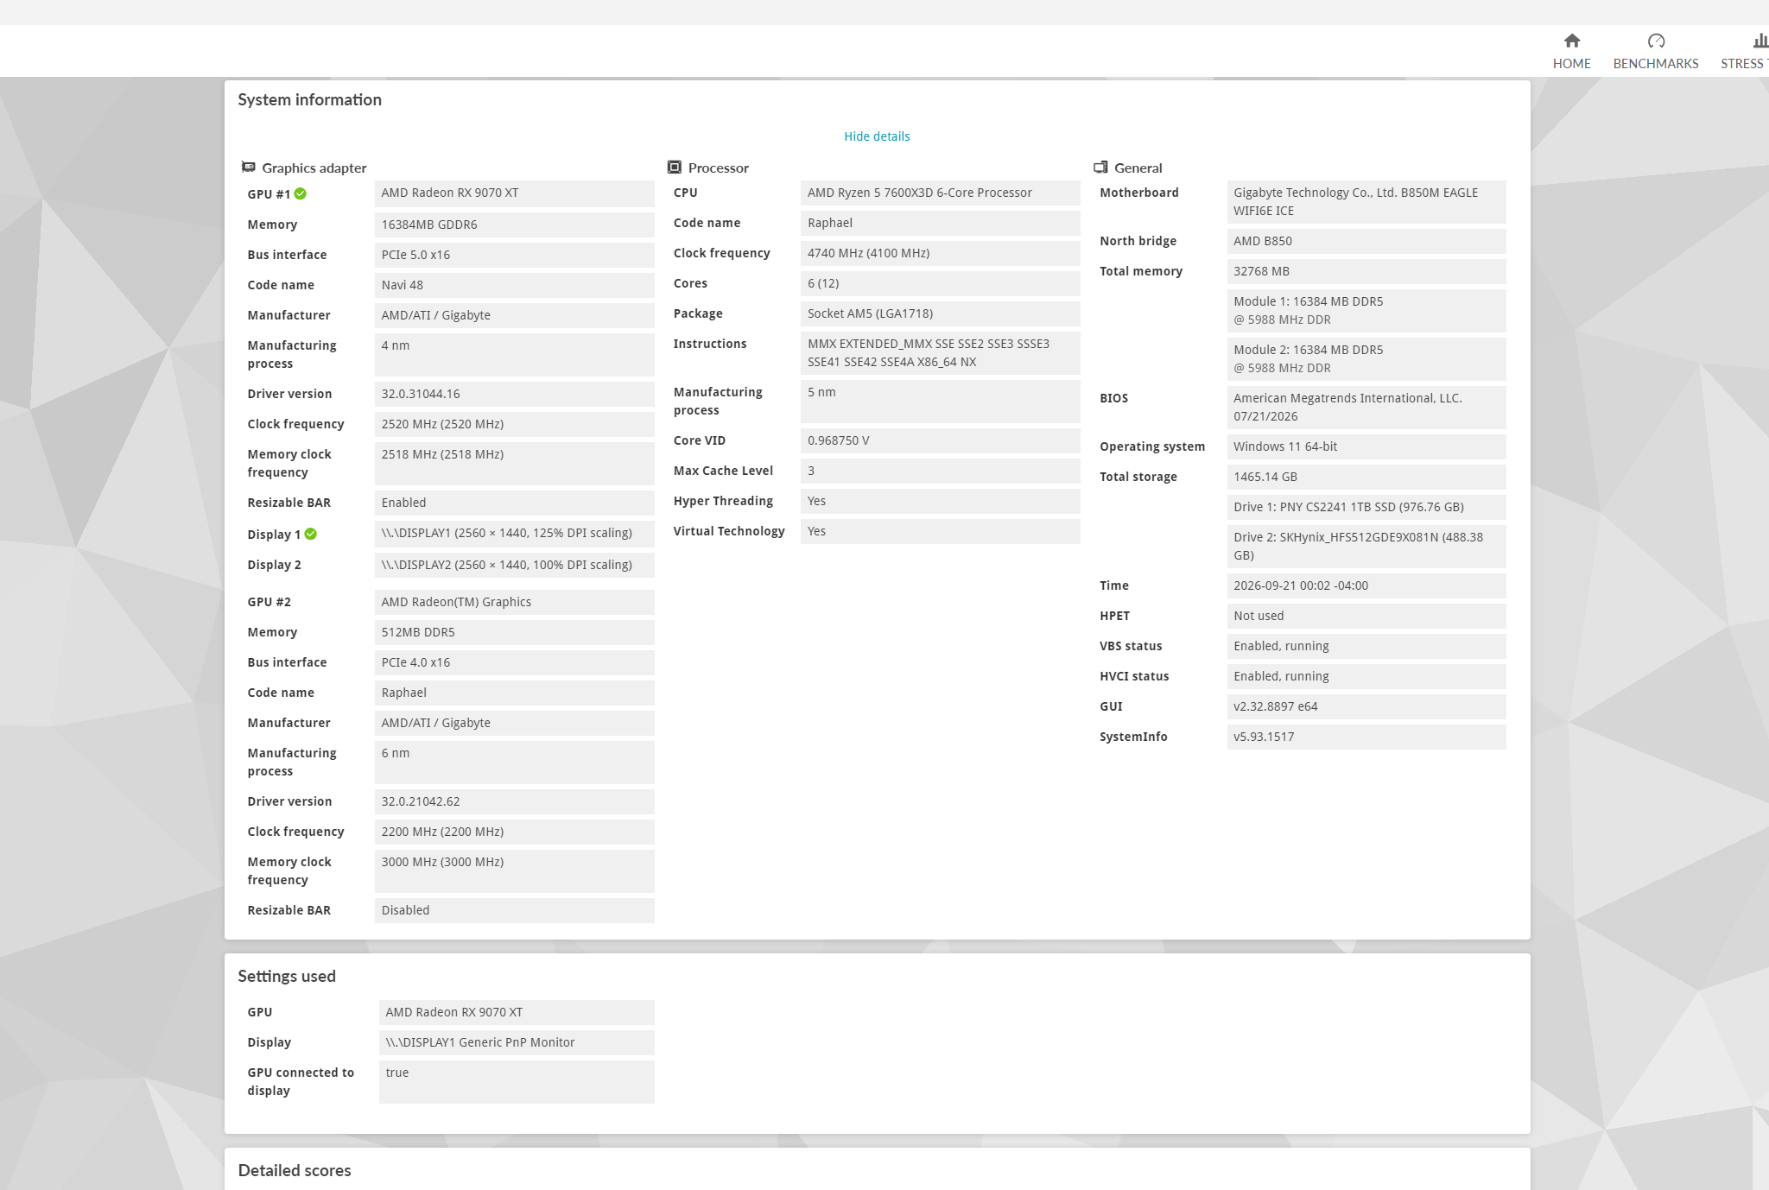Select the 4740 MHz (4100 MHz) clock value
1769x1190 pixels.
pyautogui.click(x=941, y=253)
